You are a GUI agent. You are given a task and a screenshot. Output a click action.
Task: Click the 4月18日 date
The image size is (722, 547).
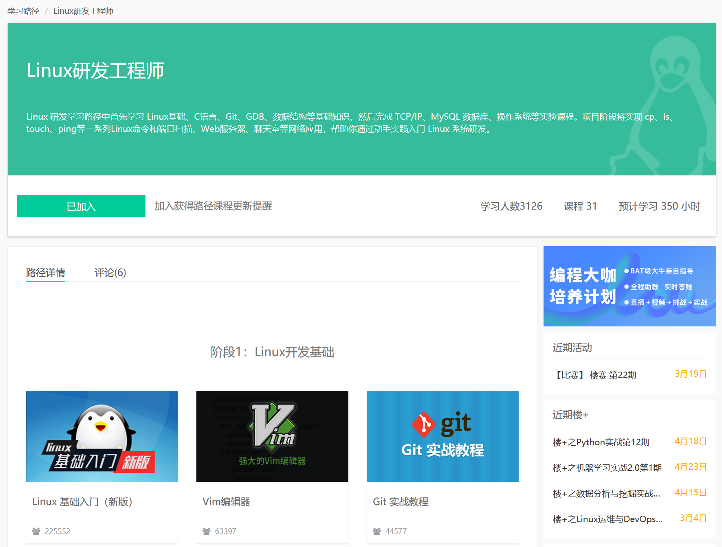point(691,441)
